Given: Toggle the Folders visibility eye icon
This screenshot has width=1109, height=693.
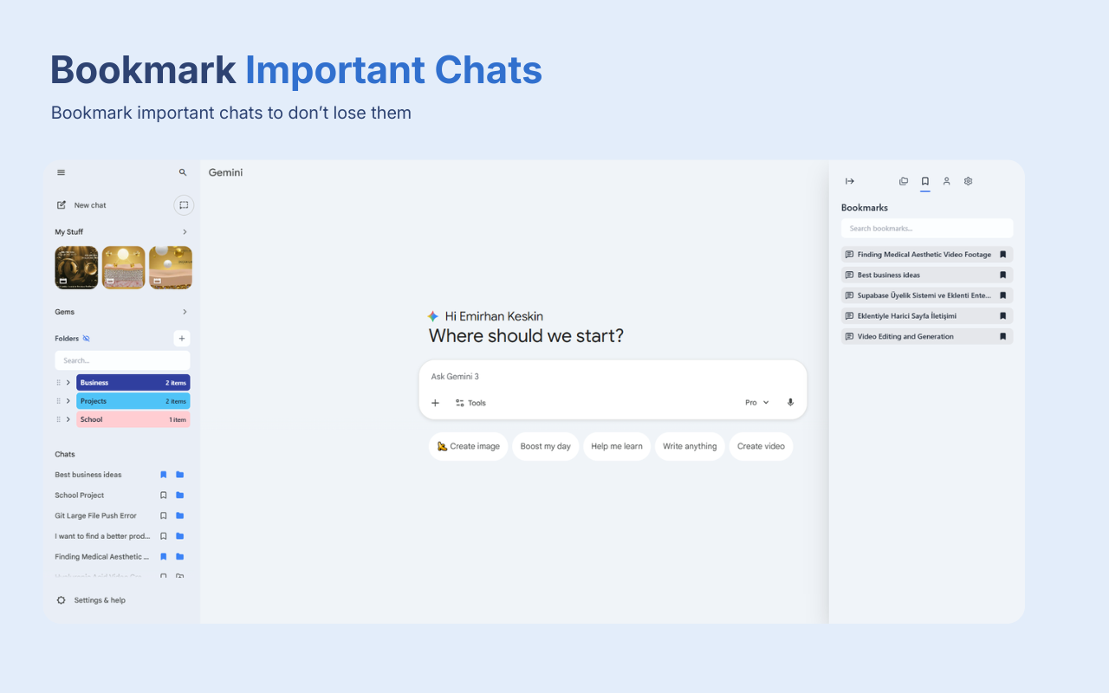Looking at the screenshot, I should coord(86,339).
